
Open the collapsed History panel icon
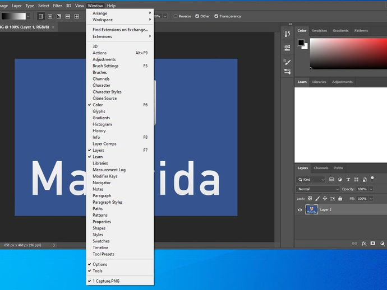[x=287, y=34]
